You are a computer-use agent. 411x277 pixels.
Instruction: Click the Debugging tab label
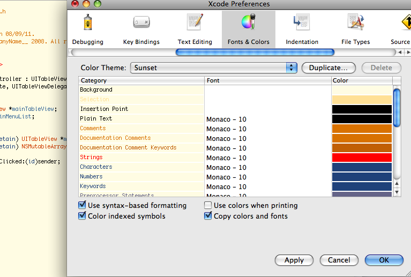[x=88, y=42]
